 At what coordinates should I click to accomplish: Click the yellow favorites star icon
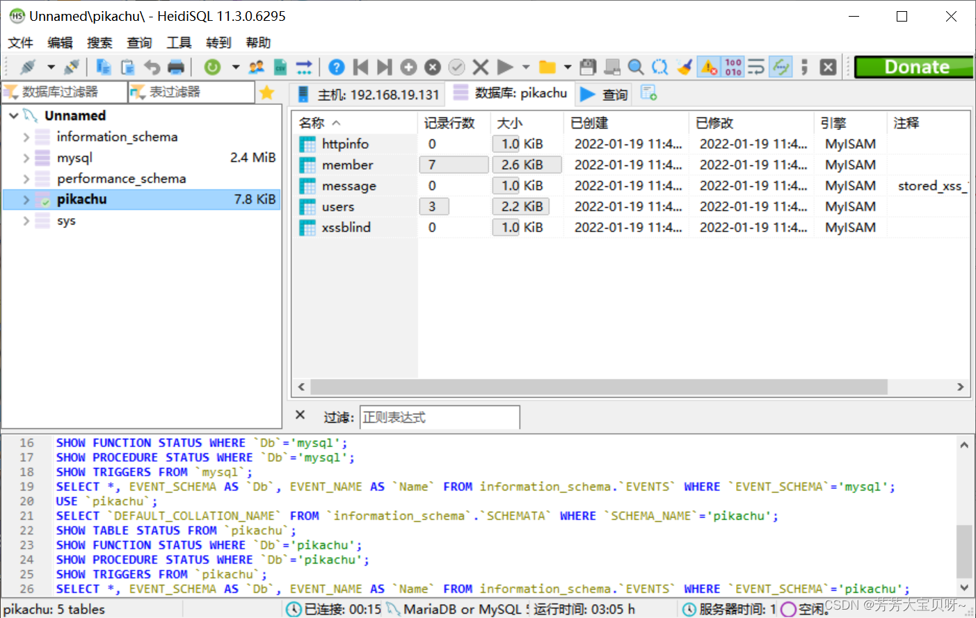click(267, 92)
